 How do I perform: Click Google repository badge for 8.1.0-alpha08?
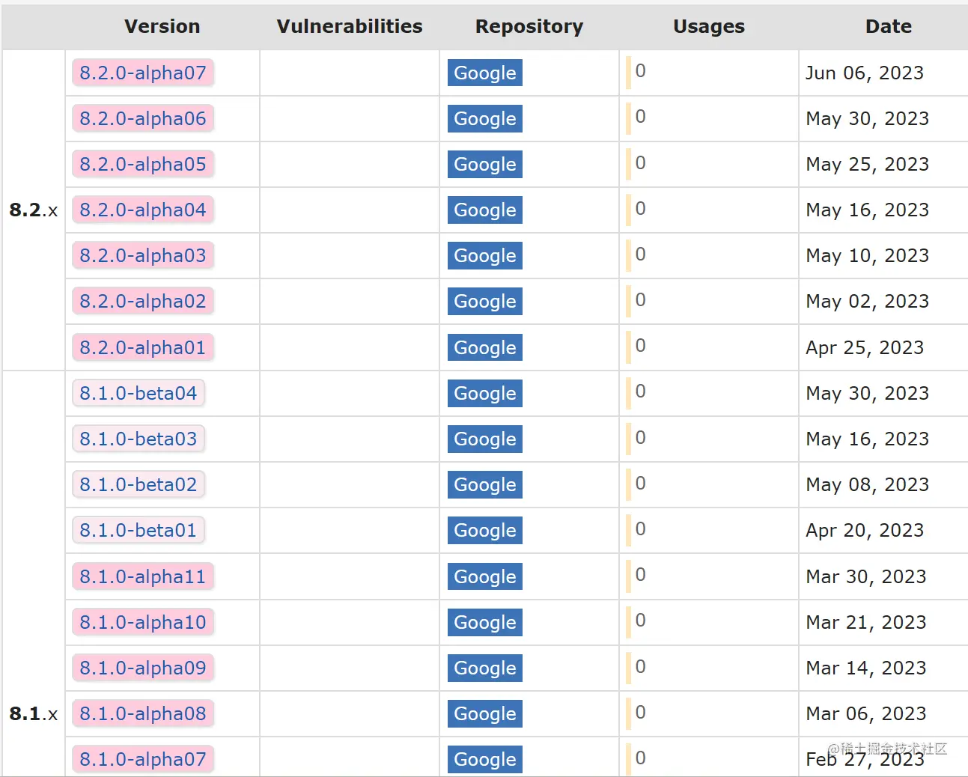click(x=485, y=713)
